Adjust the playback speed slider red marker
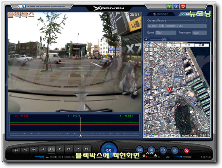 (146, 157)
